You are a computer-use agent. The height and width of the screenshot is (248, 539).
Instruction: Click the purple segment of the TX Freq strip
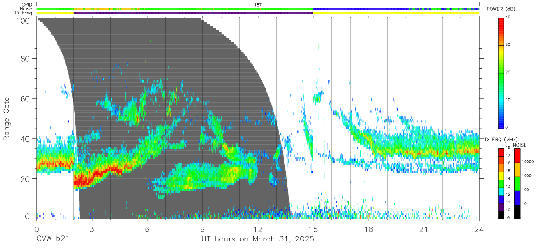pyautogui.click(x=194, y=13)
